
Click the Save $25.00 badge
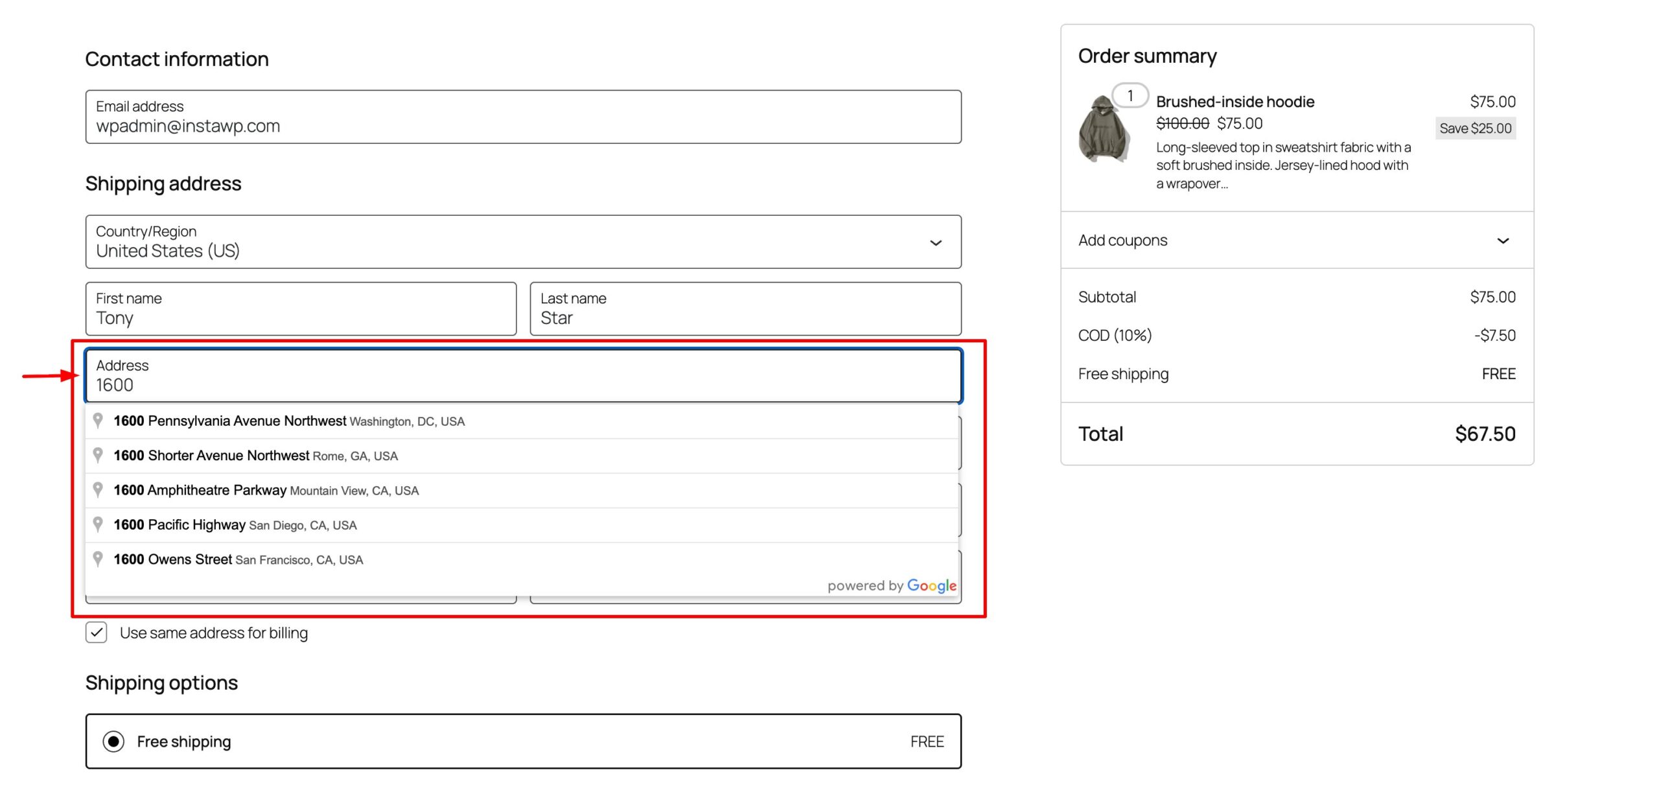tap(1476, 128)
